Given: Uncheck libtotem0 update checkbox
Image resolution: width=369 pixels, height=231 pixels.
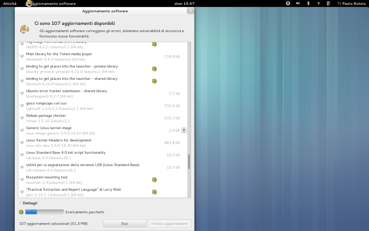Looking at the screenshot, I should (22, 56).
